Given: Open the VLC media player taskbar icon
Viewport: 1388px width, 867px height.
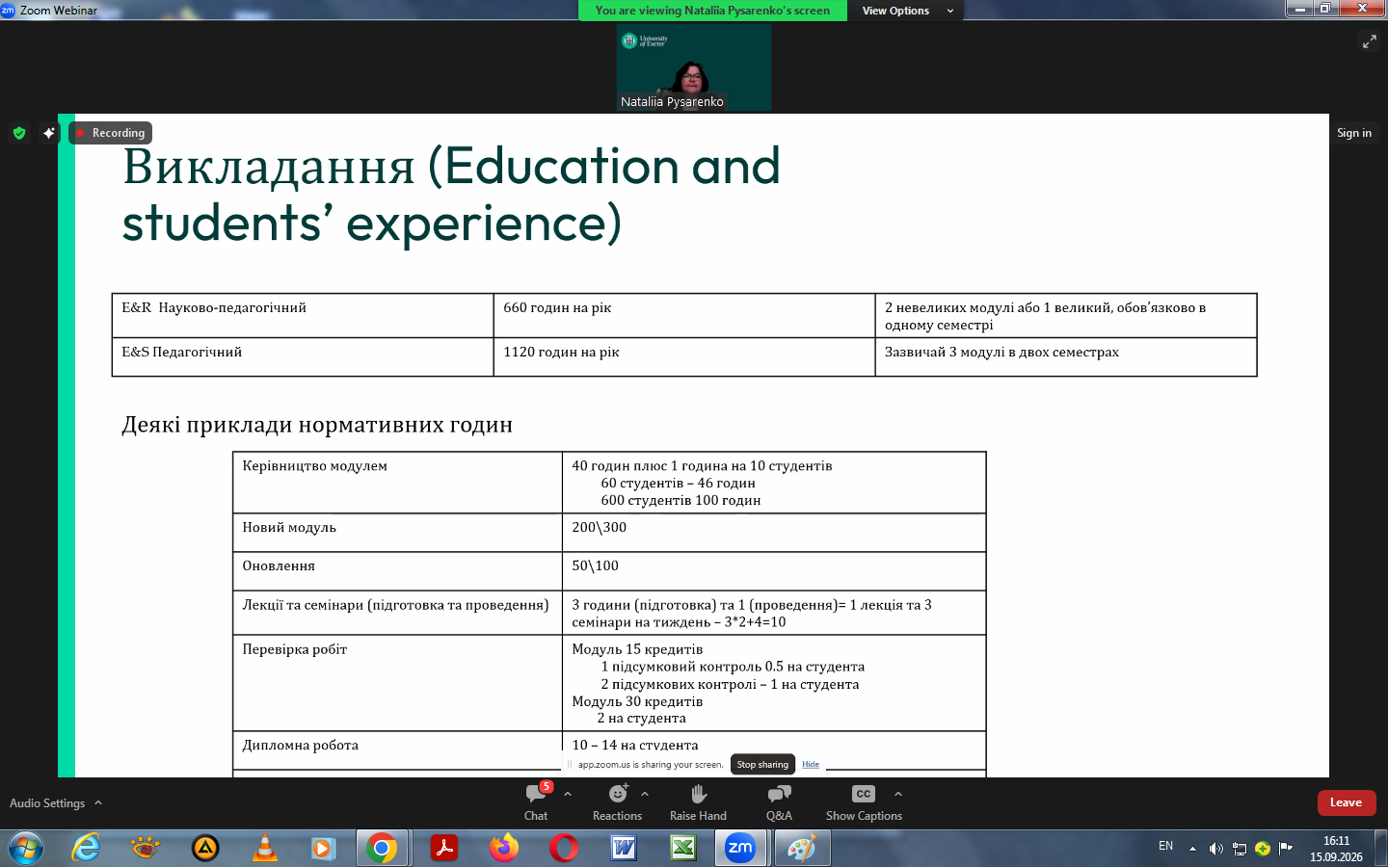Looking at the screenshot, I should [x=264, y=849].
